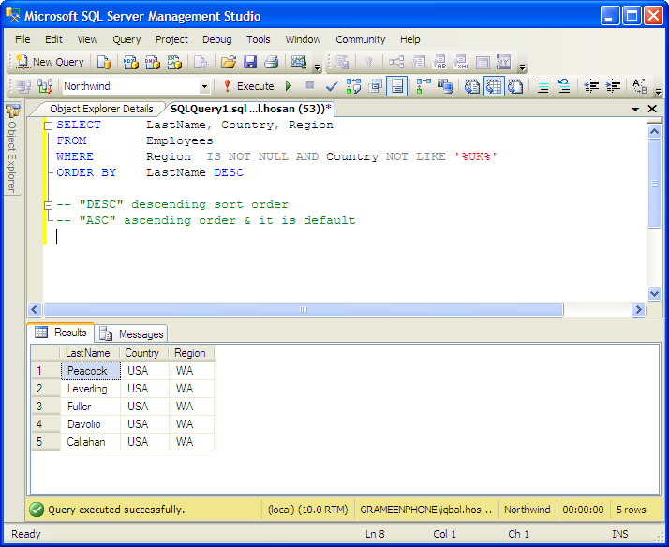Open the Activity Monitor icon
The image size is (669, 547).
click(299, 62)
